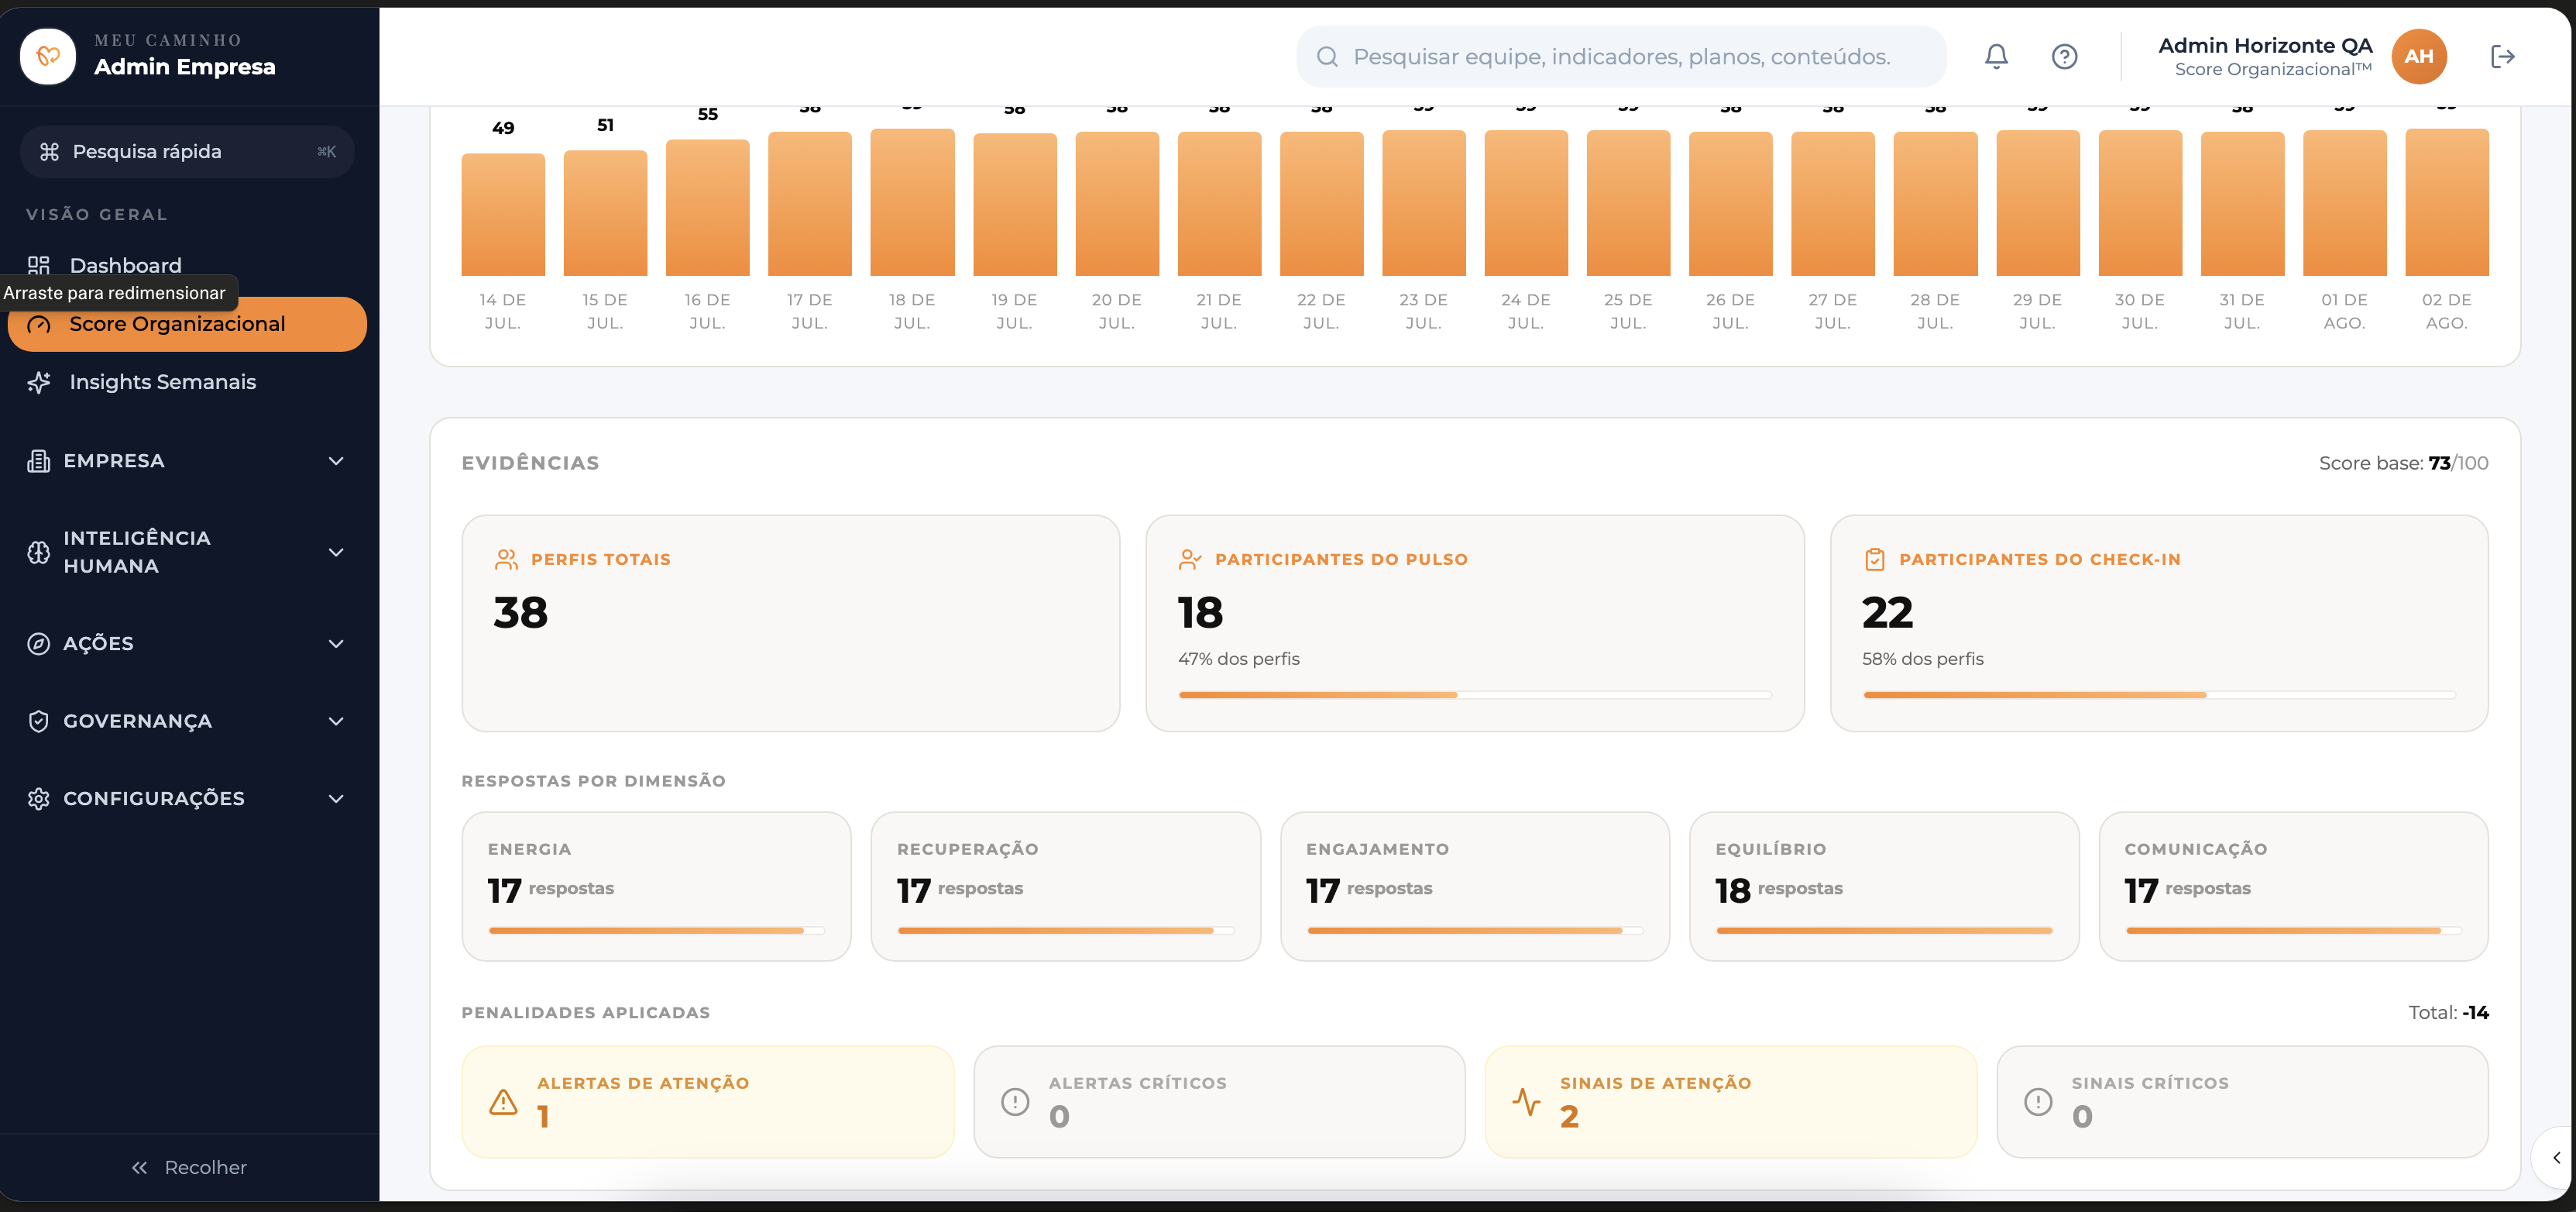Focus the top search field
This screenshot has width=2576, height=1212.
[1620, 56]
